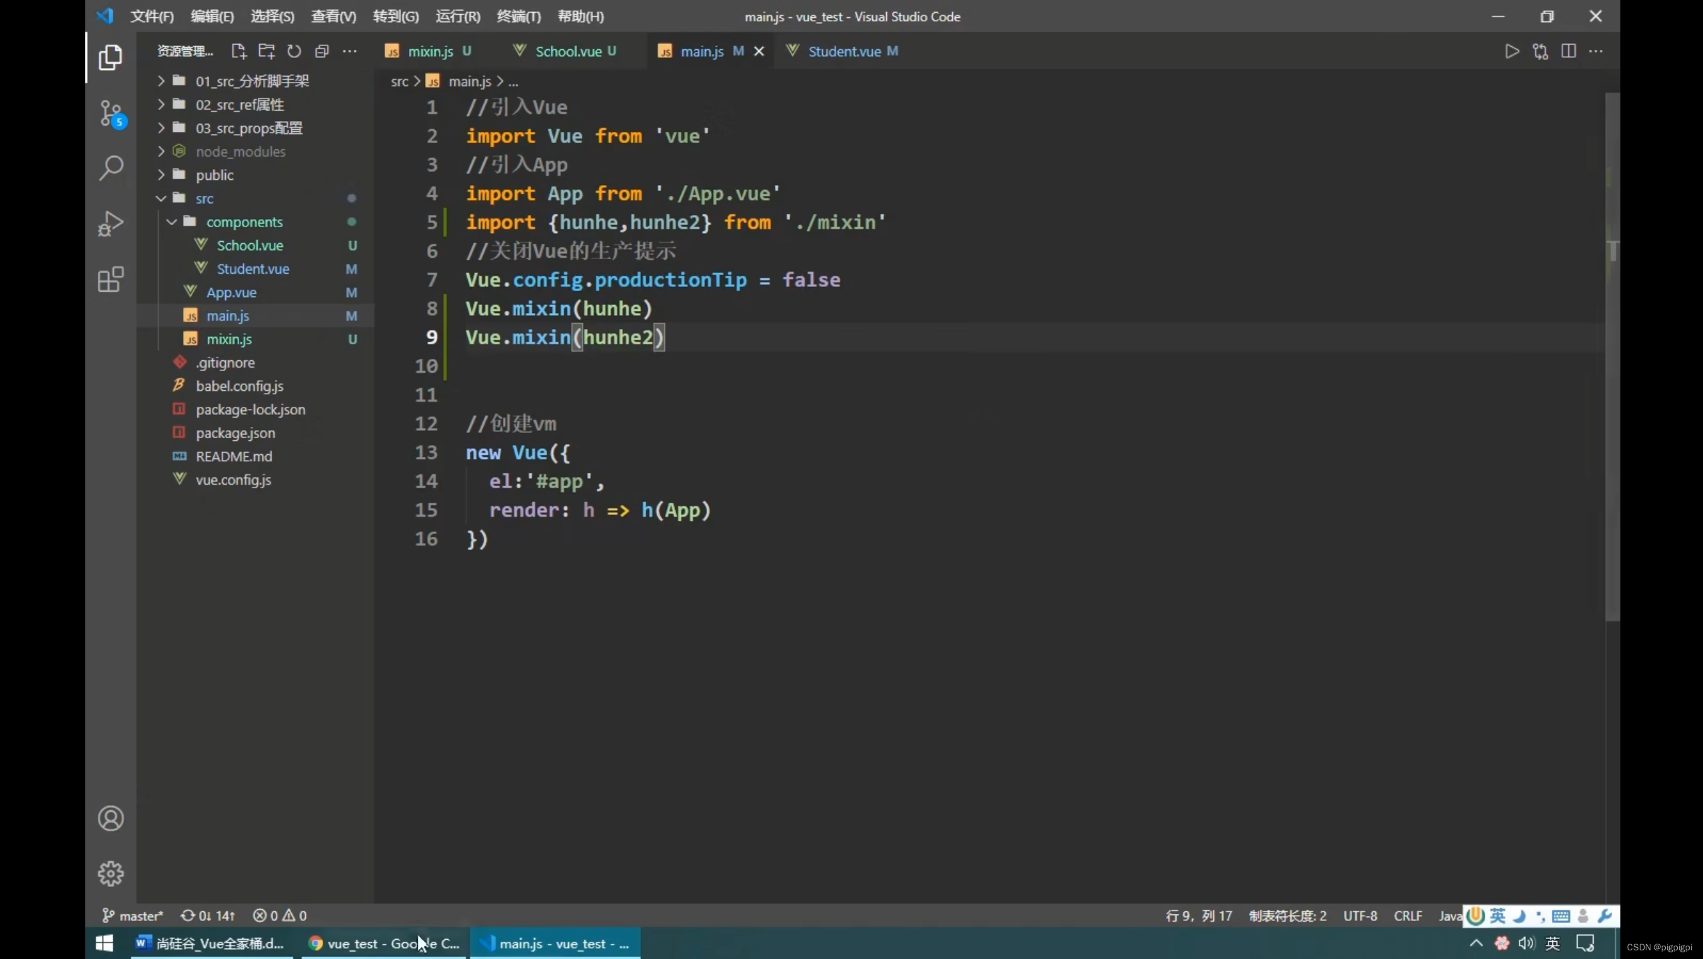Open 转到(G) menu
This screenshot has height=959, width=1703.
click(396, 16)
